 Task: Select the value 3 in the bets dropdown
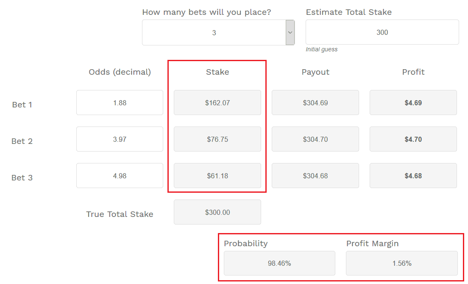click(214, 32)
